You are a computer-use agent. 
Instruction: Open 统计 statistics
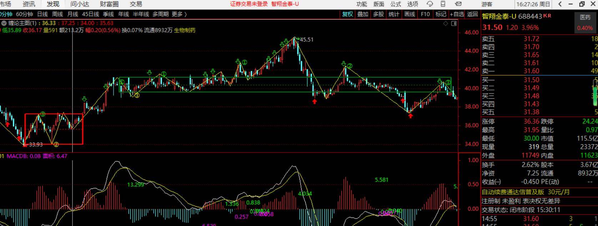[394, 14]
